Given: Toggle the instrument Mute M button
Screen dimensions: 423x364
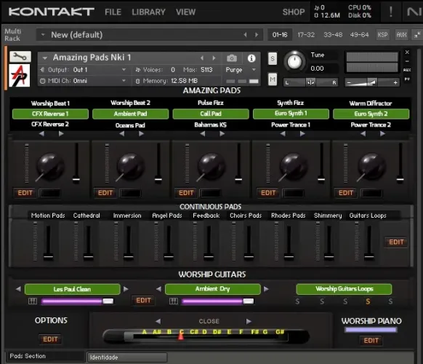Looking at the screenshot, I should (x=273, y=79).
